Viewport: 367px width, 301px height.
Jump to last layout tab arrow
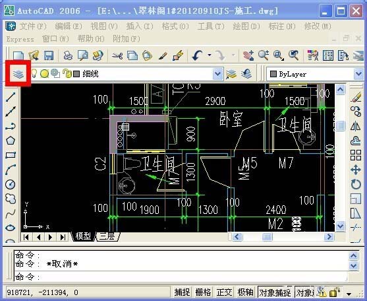[63, 237]
